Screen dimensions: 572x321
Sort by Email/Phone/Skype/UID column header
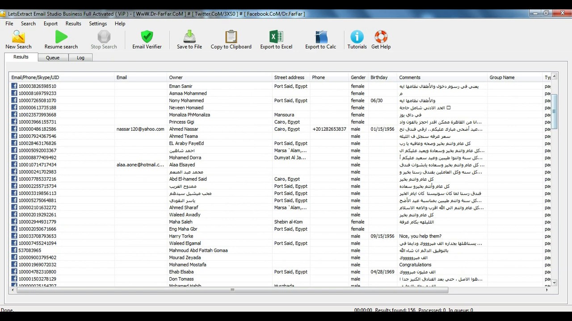[62, 77]
